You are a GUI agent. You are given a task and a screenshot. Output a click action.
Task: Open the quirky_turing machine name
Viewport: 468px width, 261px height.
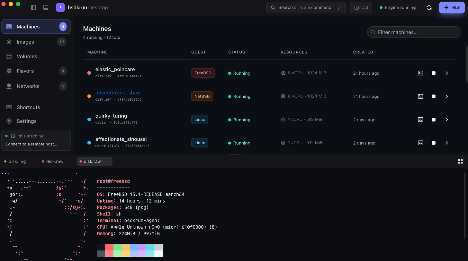point(111,116)
